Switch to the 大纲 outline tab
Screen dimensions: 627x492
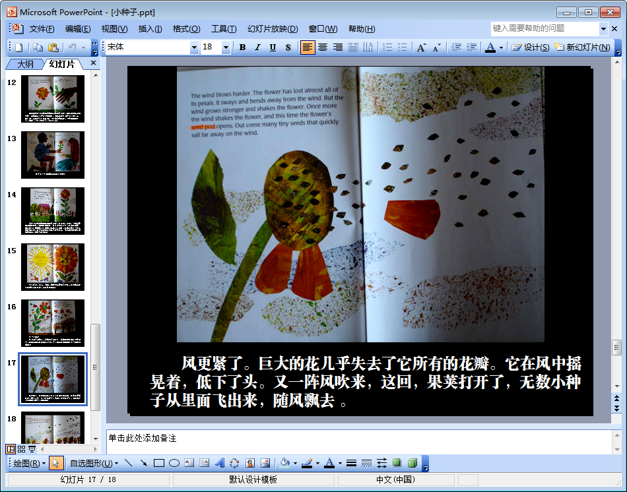[x=25, y=64]
